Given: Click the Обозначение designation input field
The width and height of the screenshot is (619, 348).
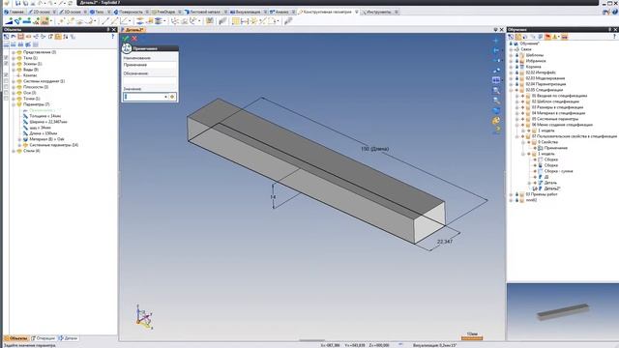Looking at the screenshot, I should (150, 80).
